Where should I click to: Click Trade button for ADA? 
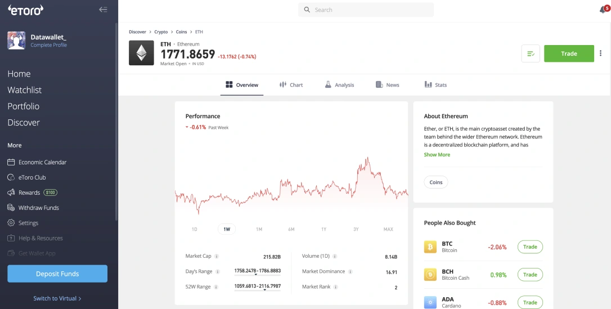530,302
